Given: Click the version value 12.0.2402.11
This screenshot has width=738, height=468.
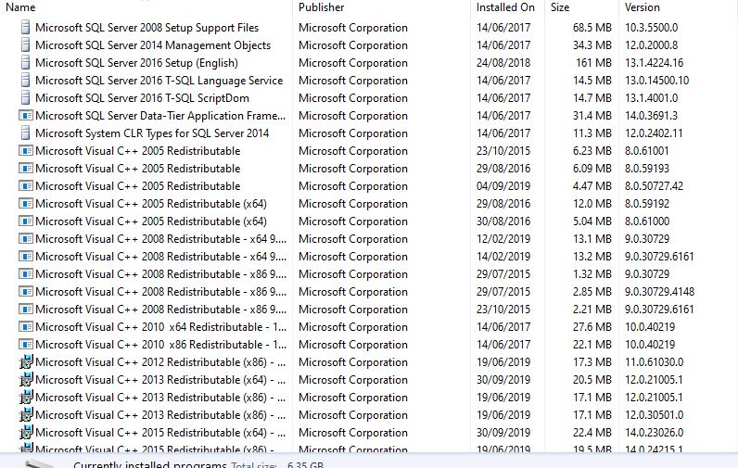Looking at the screenshot, I should tap(654, 133).
